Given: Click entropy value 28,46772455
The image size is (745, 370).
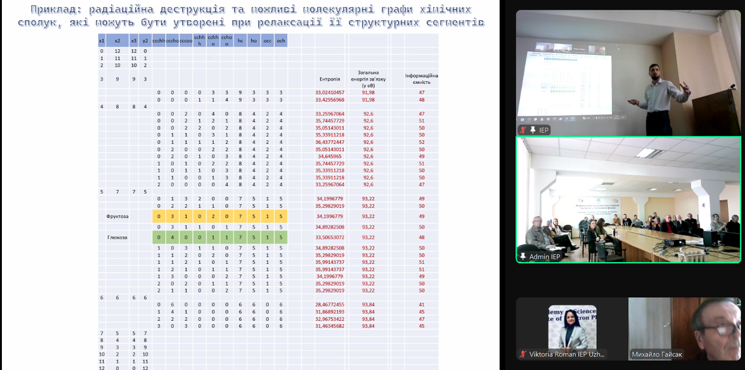Looking at the screenshot, I should tap(330, 305).
